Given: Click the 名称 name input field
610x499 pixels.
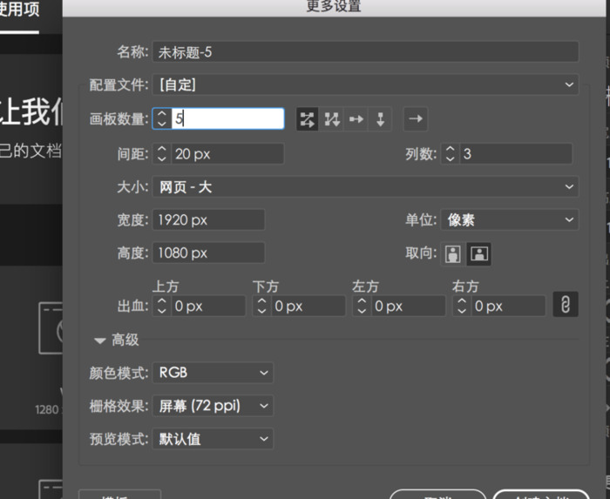Looking at the screenshot, I should pyautogui.click(x=365, y=51).
